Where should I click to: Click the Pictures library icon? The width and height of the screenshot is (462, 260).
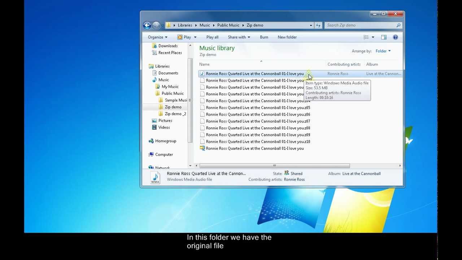154,121
